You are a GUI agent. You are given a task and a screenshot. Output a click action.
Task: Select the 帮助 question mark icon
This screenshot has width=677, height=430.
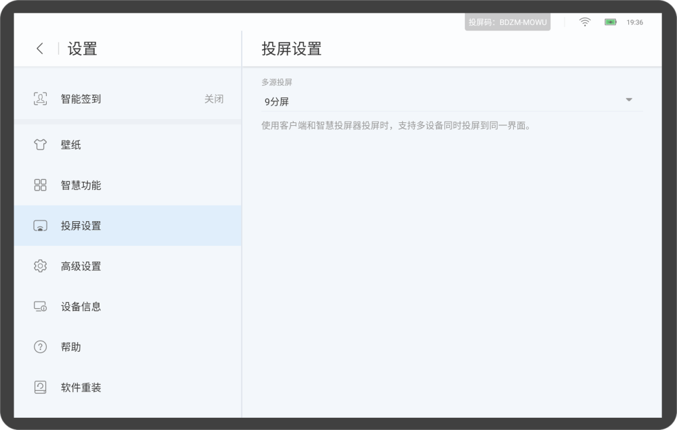[40, 347]
